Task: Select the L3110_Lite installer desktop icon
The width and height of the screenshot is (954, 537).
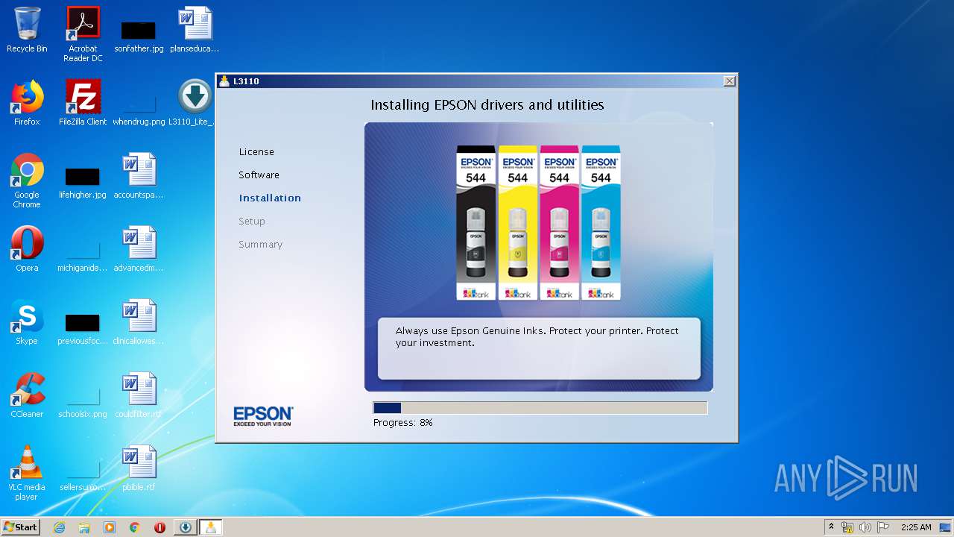Action: (x=195, y=103)
